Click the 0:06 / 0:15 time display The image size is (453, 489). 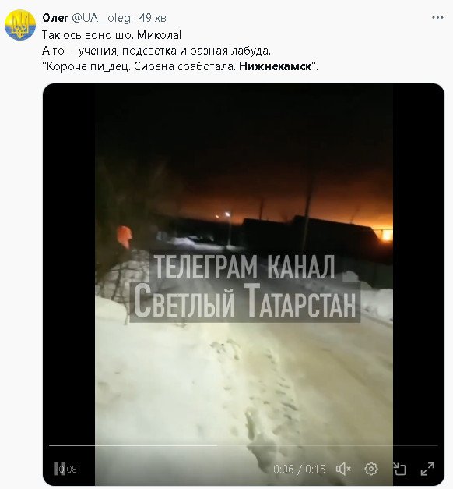click(299, 469)
